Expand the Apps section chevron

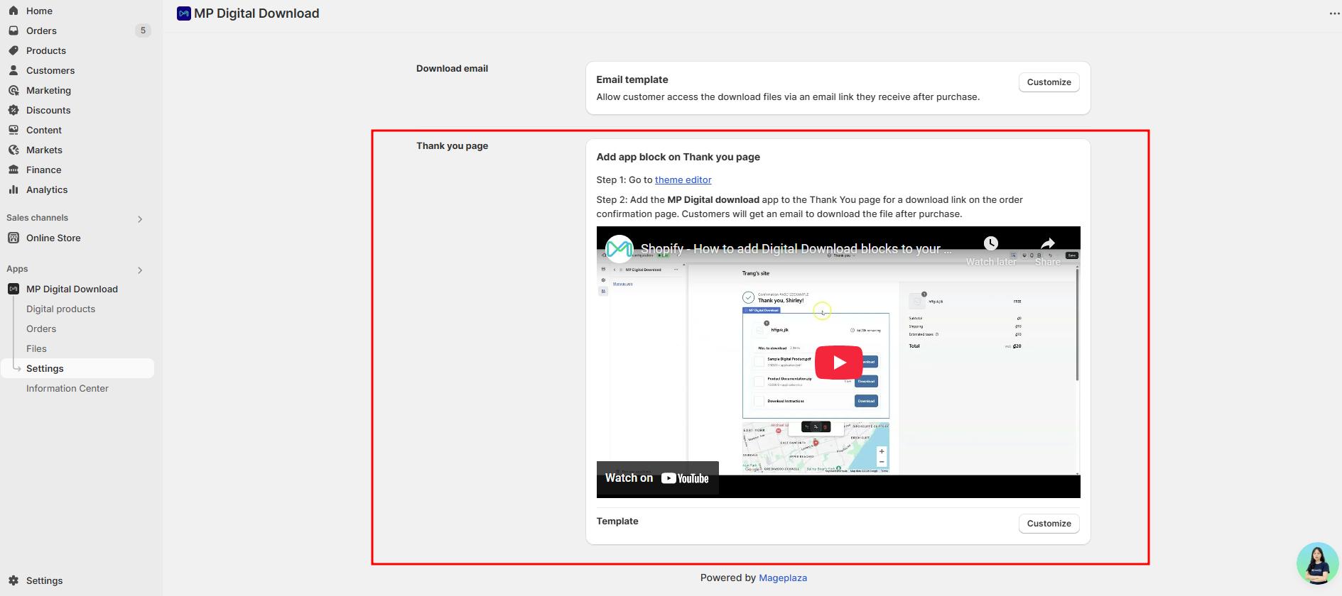pyautogui.click(x=140, y=270)
